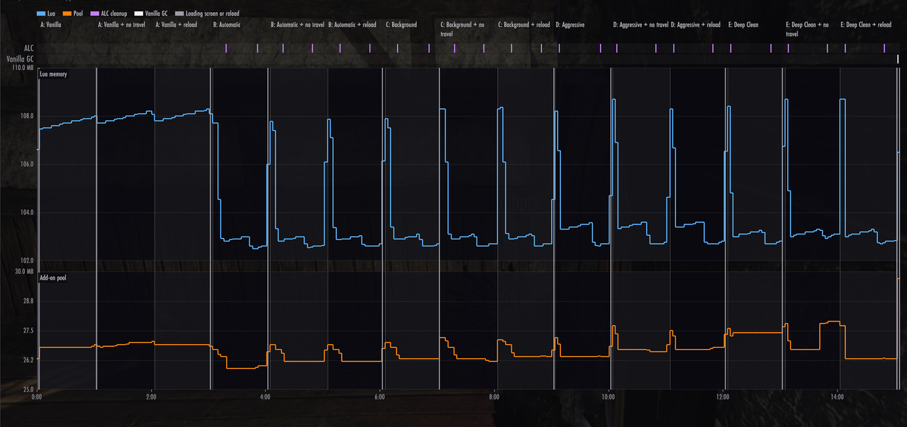Click the 'C: Background + no travel' label
This screenshot has height=427, width=907.
(x=462, y=29)
